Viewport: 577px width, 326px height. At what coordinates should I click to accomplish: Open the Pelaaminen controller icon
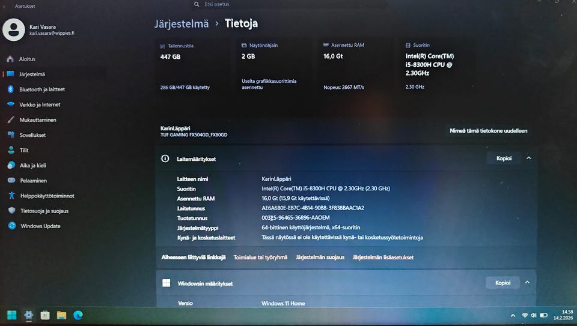click(x=11, y=181)
